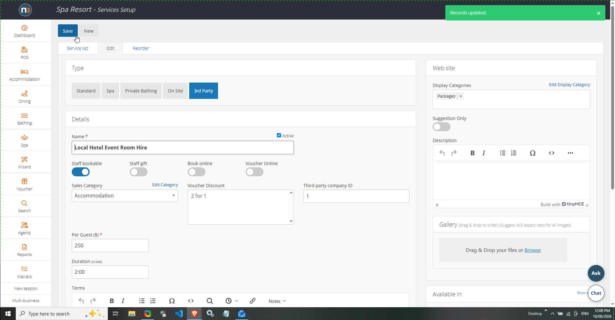The height and width of the screenshot is (320, 615).
Task: Uncheck the Active checkbox
Action: 279,135
